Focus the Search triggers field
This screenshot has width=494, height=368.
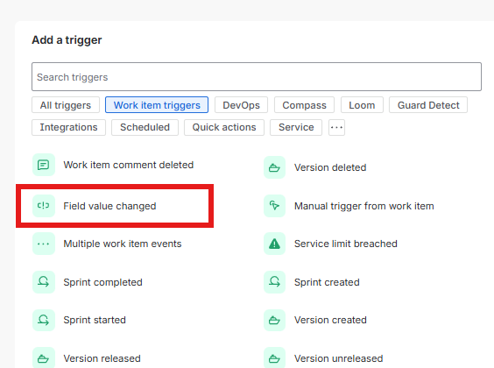tap(257, 77)
